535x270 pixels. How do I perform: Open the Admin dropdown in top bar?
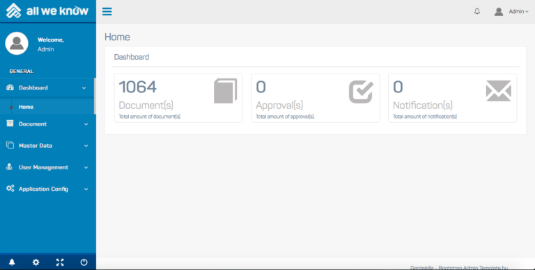click(518, 12)
